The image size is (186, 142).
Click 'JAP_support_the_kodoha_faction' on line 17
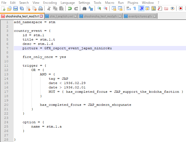(x=147, y=92)
